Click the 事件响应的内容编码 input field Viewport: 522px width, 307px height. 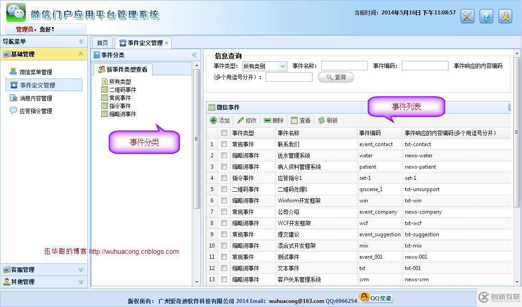pos(289,77)
